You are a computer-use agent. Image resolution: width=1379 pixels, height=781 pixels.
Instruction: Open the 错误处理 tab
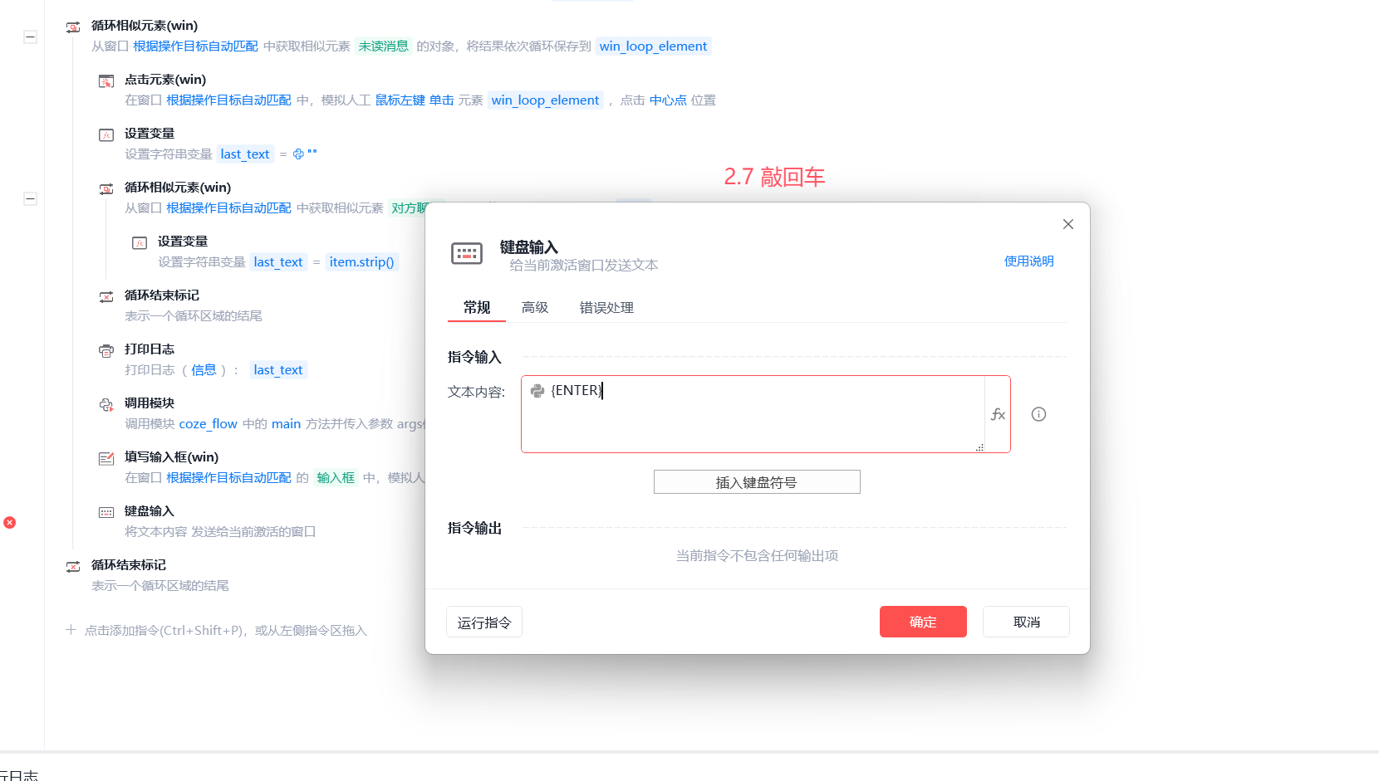tap(606, 307)
